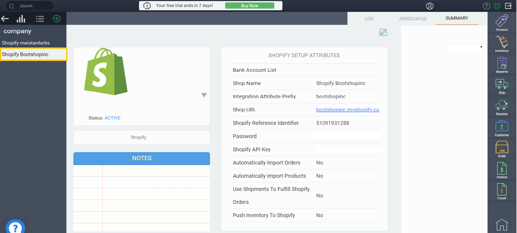This screenshot has width=517, height=233.
Task: Click the ACTIVE status link
Action: click(113, 118)
